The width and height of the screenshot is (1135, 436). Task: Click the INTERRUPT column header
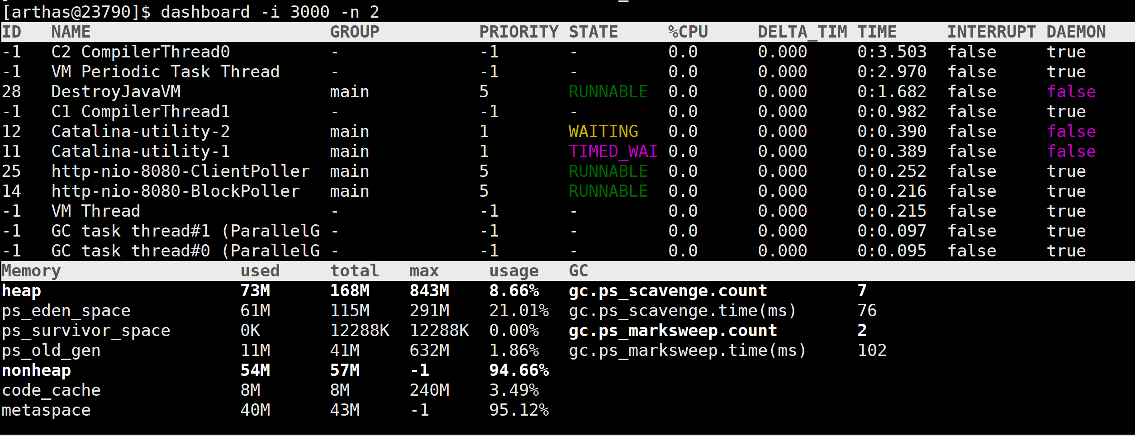(991, 32)
